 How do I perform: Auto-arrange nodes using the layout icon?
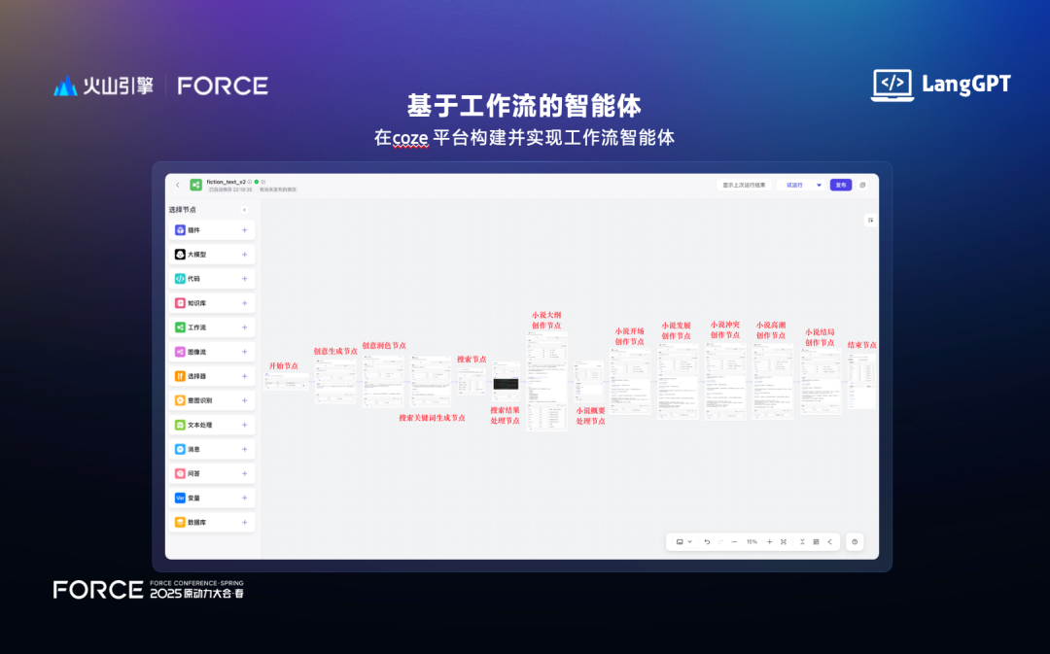click(802, 542)
